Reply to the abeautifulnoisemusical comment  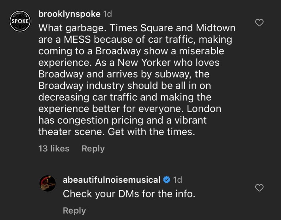tap(74, 210)
